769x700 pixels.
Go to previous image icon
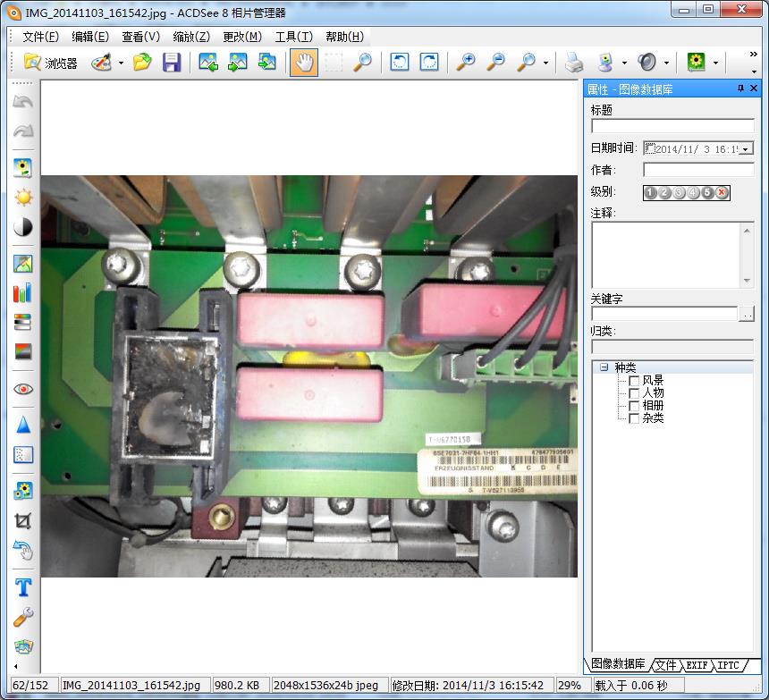coord(208,63)
